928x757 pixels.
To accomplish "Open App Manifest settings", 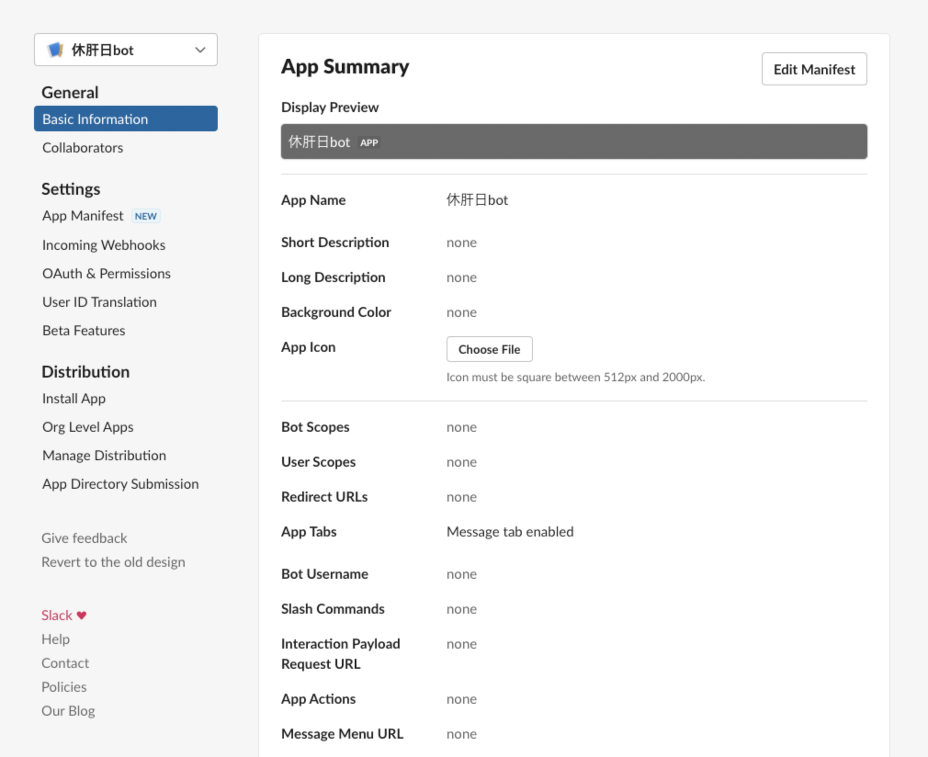I will [82, 215].
